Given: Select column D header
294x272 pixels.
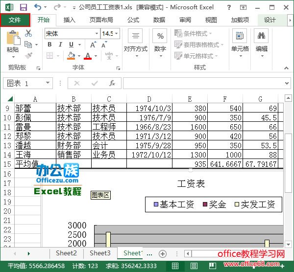Looking at the screenshot, I should 149,99.
